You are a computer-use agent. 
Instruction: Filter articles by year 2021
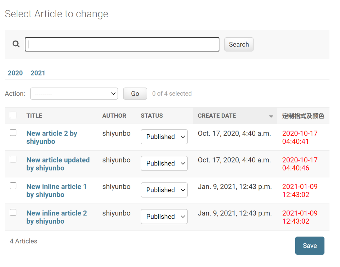[38, 73]
